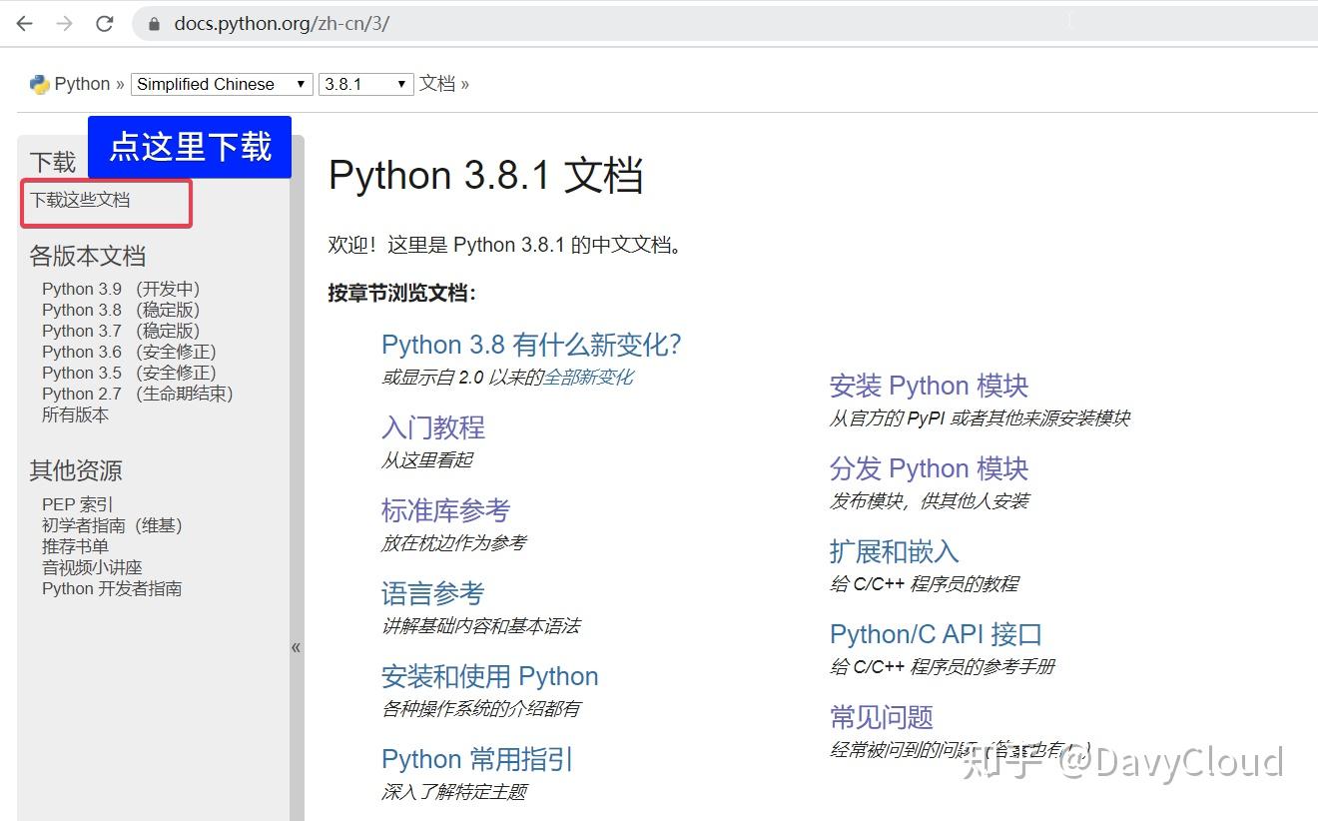The image size is (1318, 821).
Task: Open Python 3.8 (稳定版) docs
Action: 121,310
